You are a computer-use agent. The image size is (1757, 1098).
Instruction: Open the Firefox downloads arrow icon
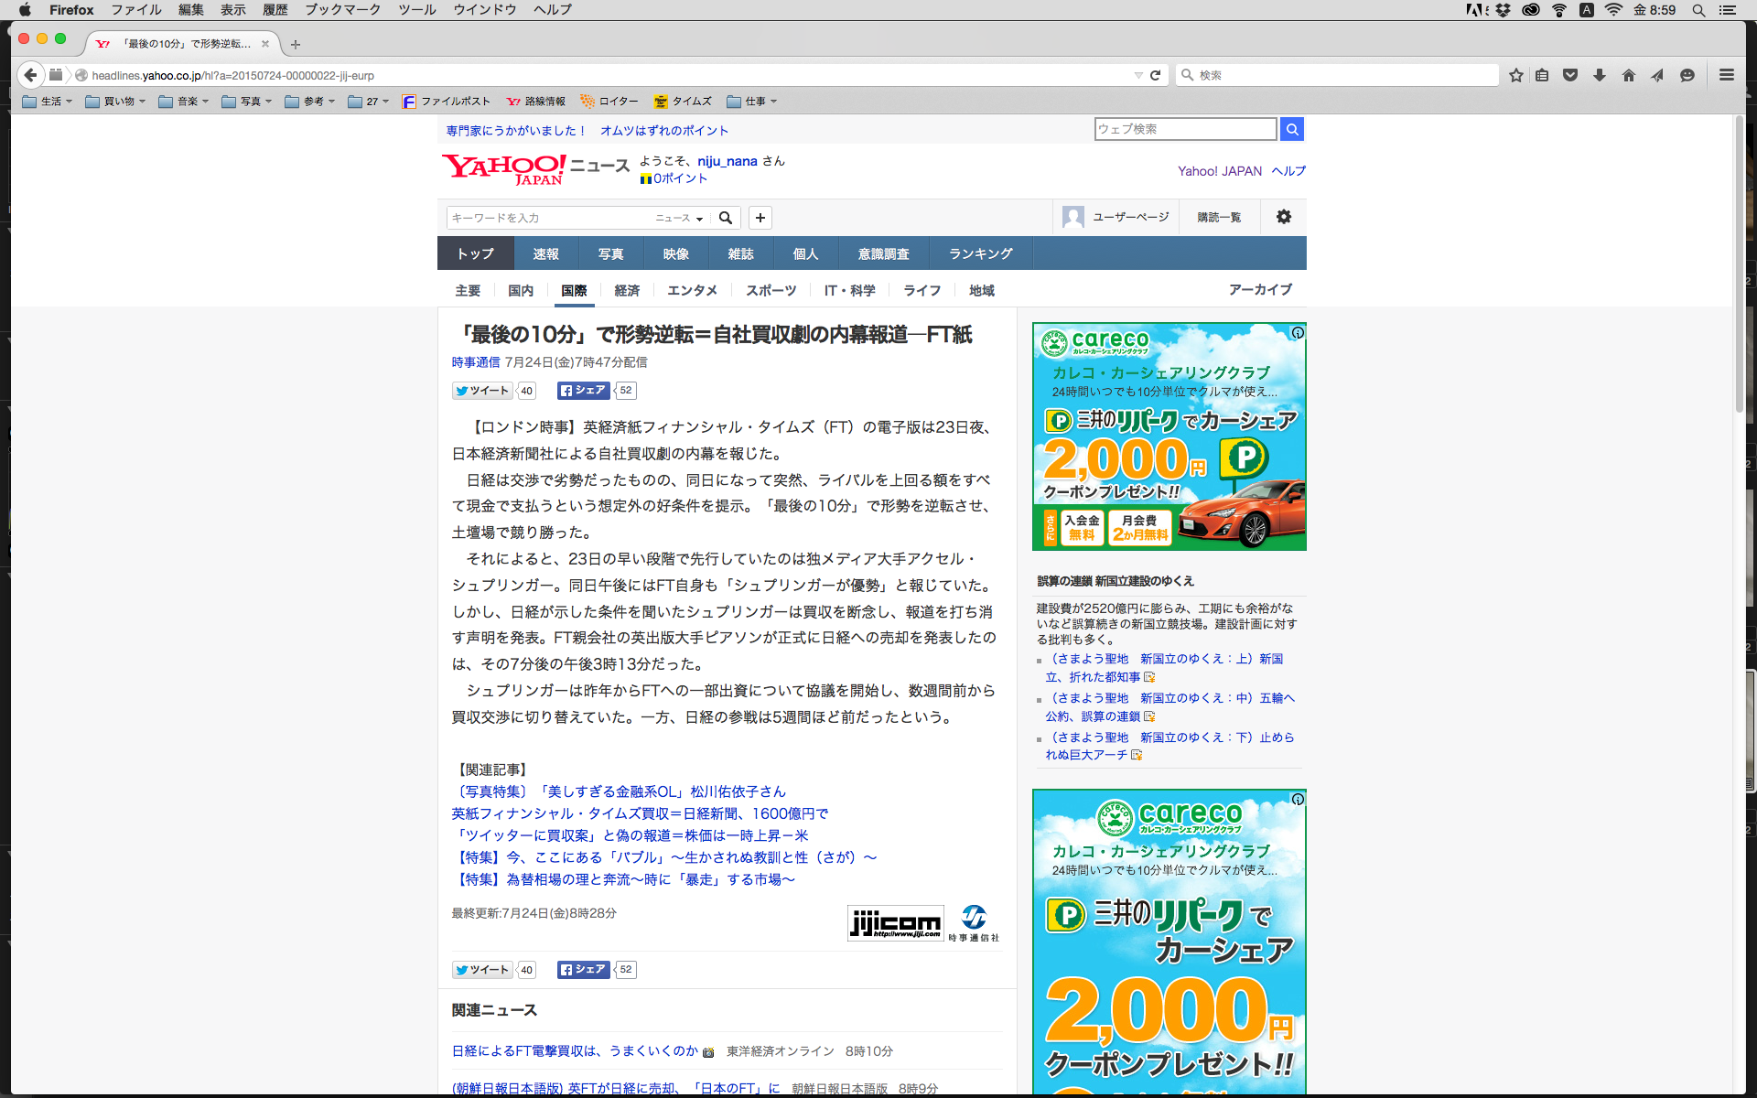click(1600, 75)
